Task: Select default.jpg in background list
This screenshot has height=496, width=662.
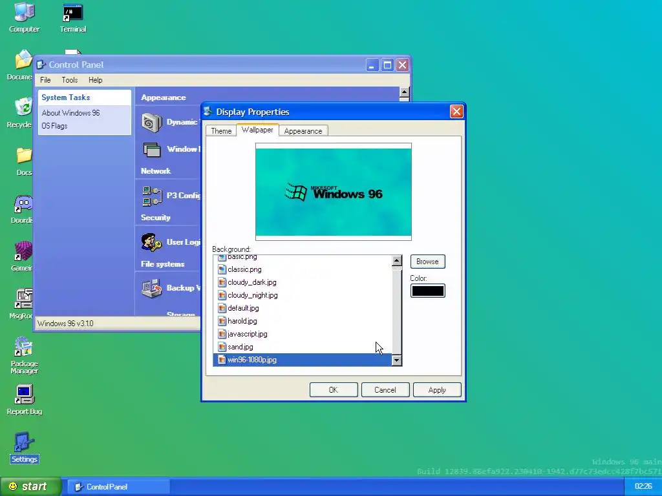Action: [x=303, y=308]
